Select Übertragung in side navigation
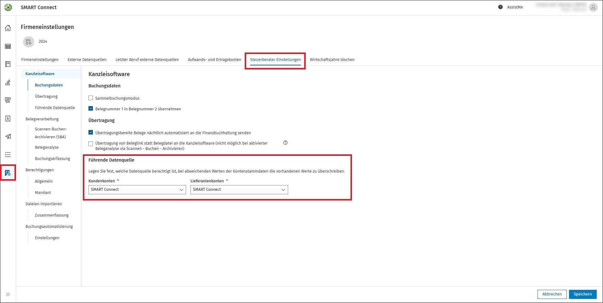The image size is (603, 303). (x=46, y=96)
